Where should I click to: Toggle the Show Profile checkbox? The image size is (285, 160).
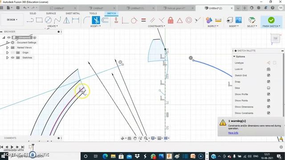[269, 94]
